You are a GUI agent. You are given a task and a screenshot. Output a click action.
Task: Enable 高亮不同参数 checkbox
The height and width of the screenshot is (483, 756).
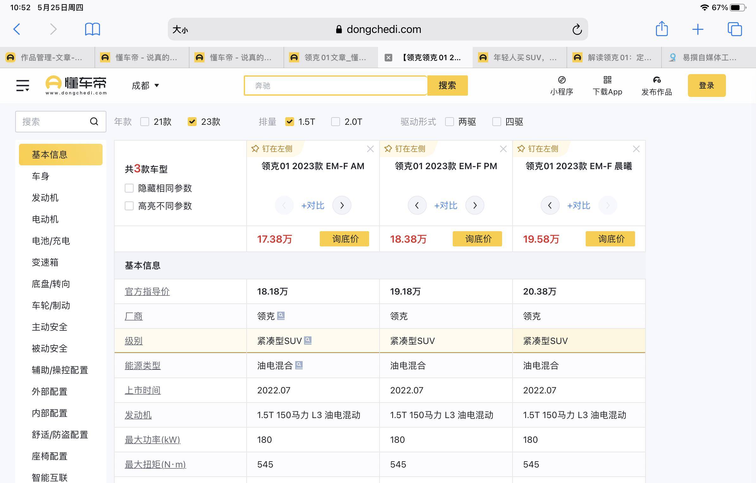coord(129,206)
